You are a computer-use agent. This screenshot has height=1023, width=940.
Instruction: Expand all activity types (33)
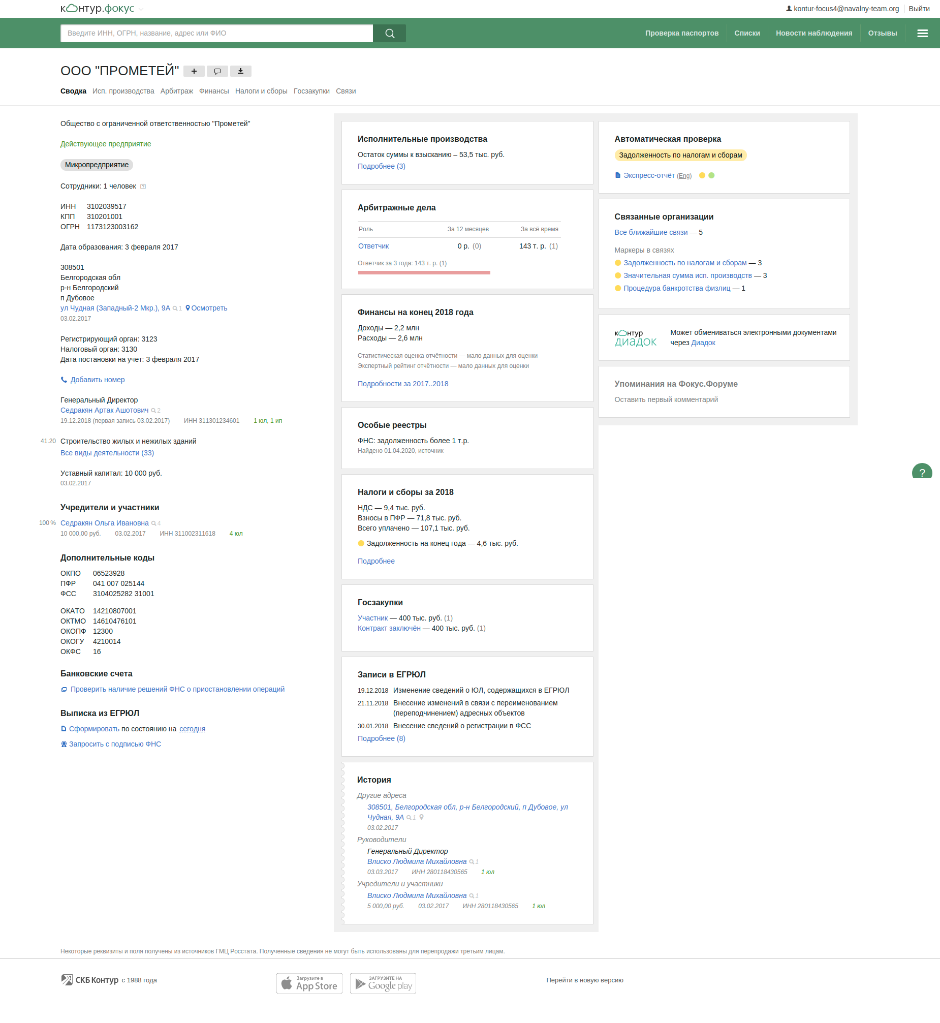pos(107,453)
